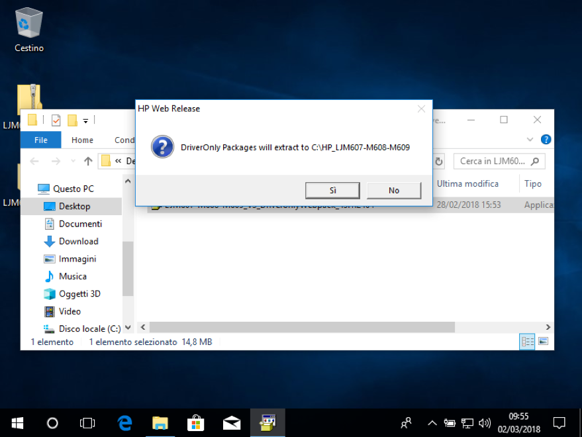Select Musica in navigation pane
The width and height of the screenshot is (582, 437).
click(66, 276)
